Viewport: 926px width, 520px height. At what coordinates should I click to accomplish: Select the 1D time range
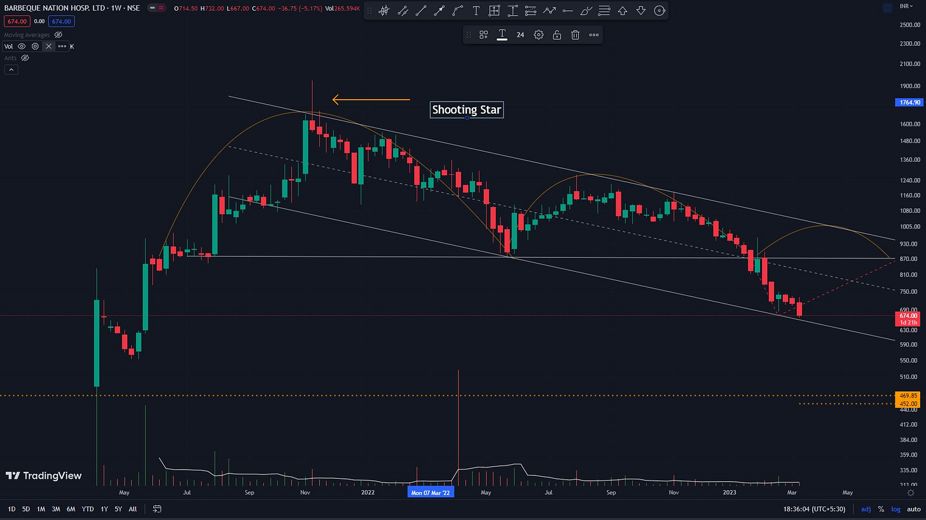point(11,509)
